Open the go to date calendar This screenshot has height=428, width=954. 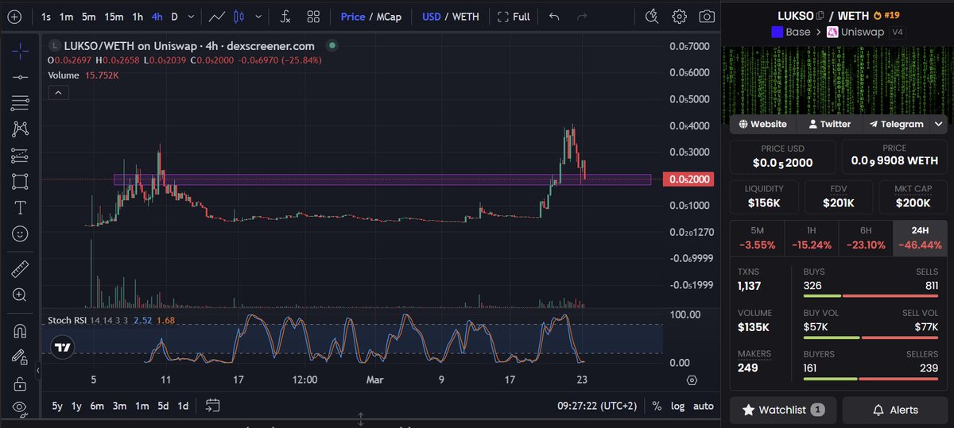click(x=212, y=406)
